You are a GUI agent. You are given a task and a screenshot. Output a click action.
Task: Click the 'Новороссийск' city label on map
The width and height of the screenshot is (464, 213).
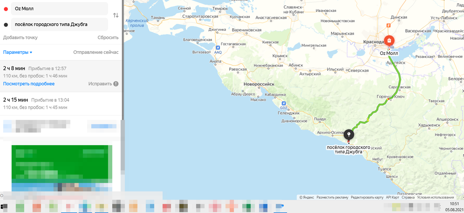pos(259,84)
